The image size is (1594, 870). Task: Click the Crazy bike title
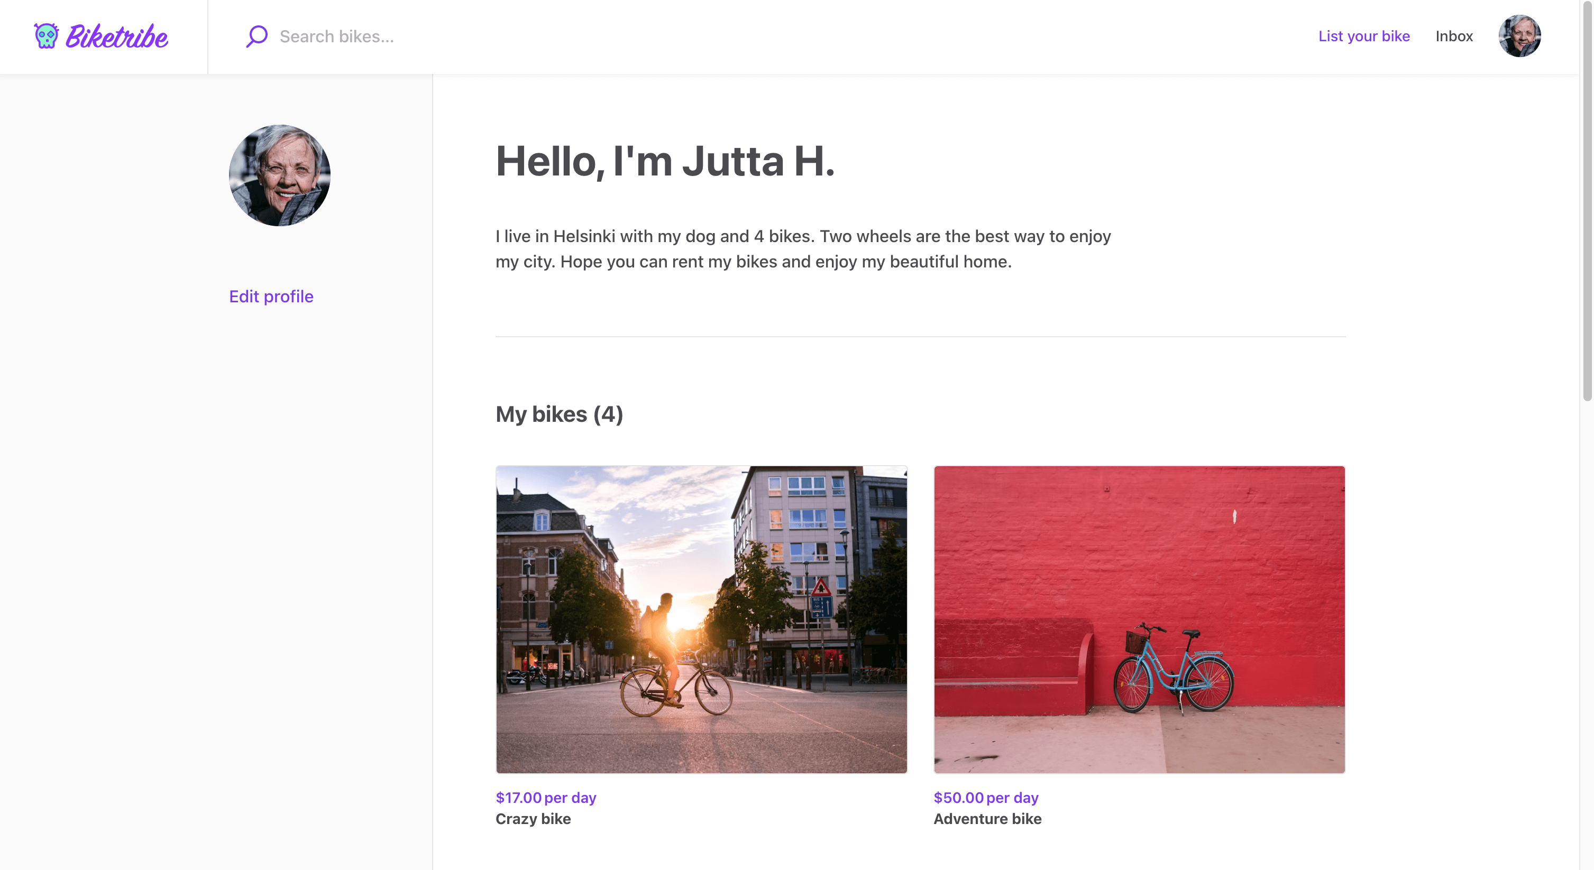[x=534, y=819]
